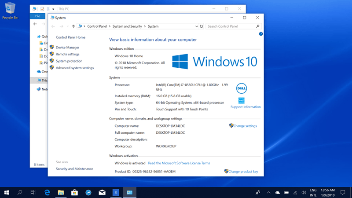This screenshot has height=198, width=352.
Task: Open Remote settings
Action: coord(67,54)
